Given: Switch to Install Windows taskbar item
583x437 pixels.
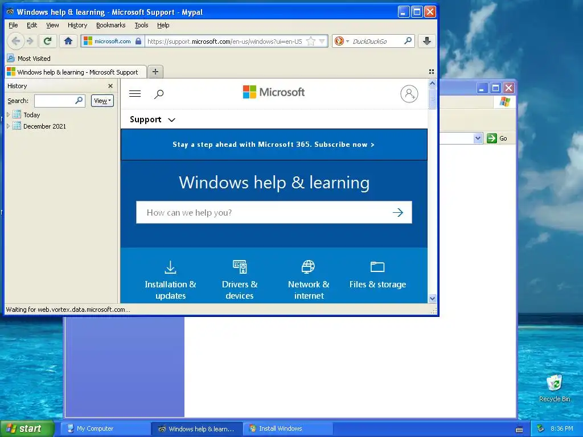Looking at the screenshot, I should 288,428.
